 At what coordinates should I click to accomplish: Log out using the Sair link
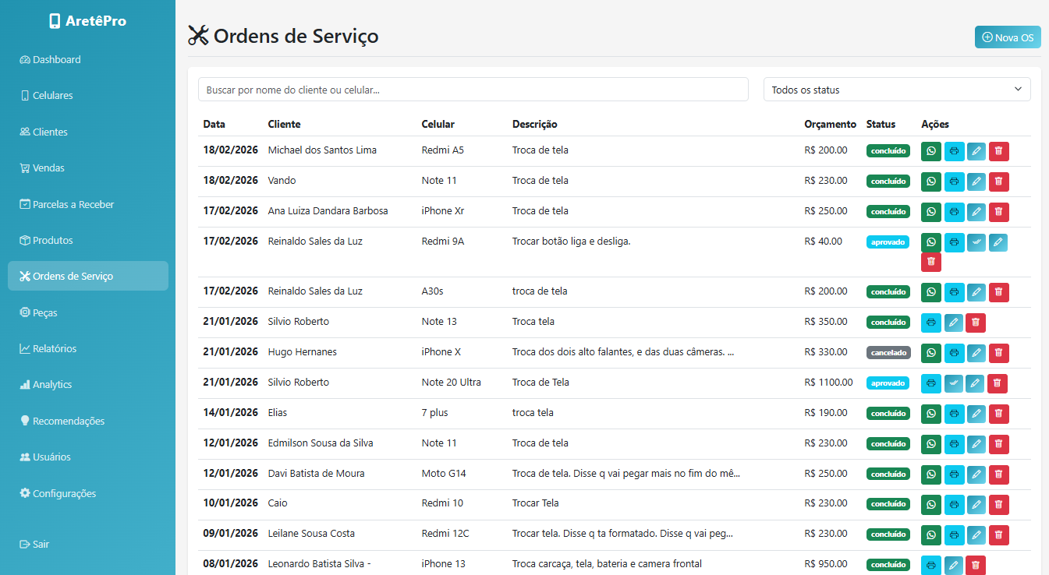[41, 544]
